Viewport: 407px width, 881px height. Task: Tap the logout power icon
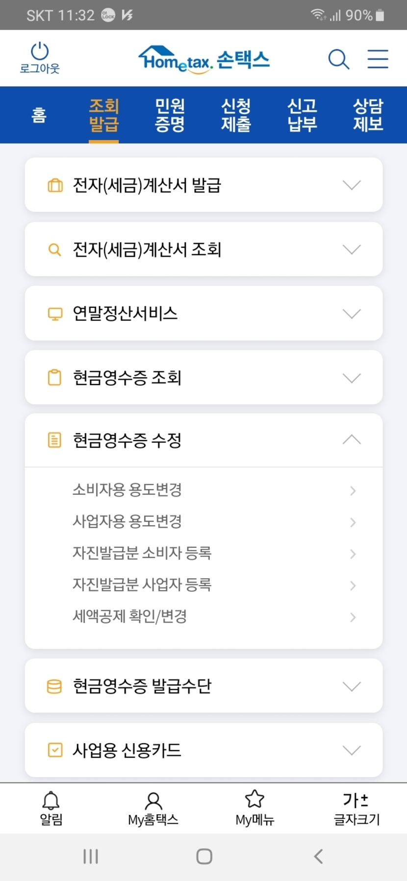coord(39,52)
